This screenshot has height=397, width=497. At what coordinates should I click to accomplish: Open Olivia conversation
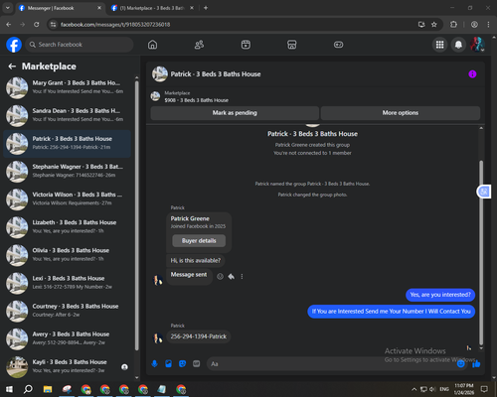tap(67, 255)
